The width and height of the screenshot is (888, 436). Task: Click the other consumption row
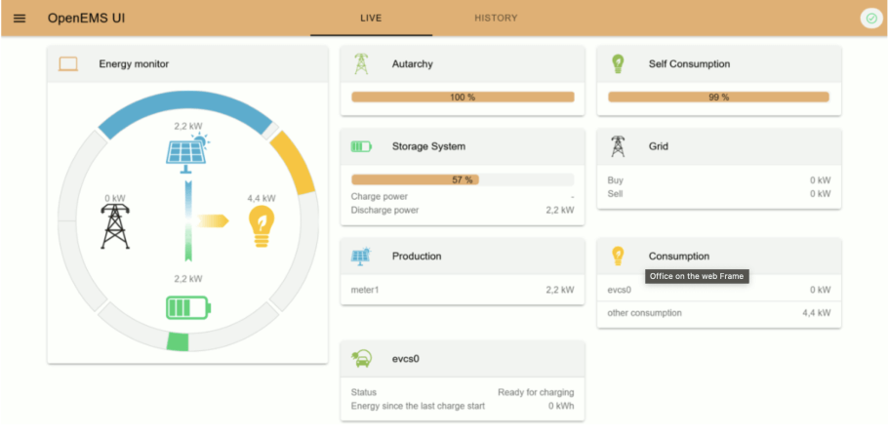pyautogui.click(x=718, y=313)
